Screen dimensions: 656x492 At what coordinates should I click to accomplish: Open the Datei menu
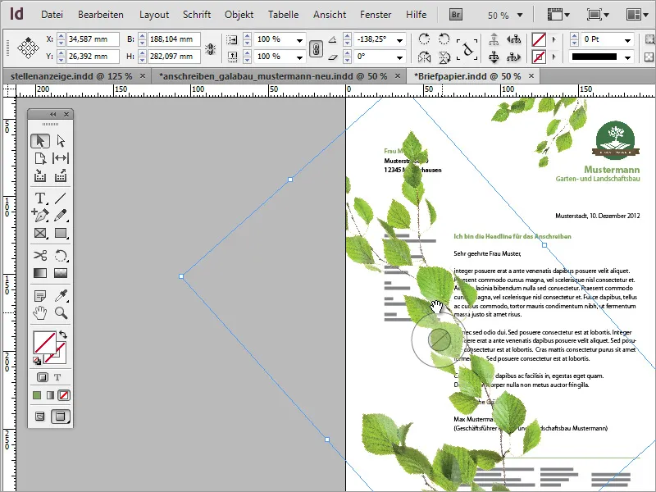pyautogui.click(x=52, y=15)
